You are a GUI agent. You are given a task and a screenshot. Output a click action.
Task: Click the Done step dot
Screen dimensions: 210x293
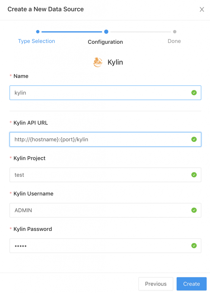(x=175, y=32)
